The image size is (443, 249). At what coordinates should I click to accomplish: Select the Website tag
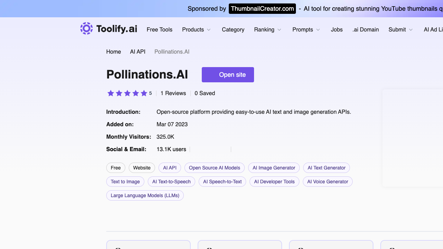tap(142, 168)
